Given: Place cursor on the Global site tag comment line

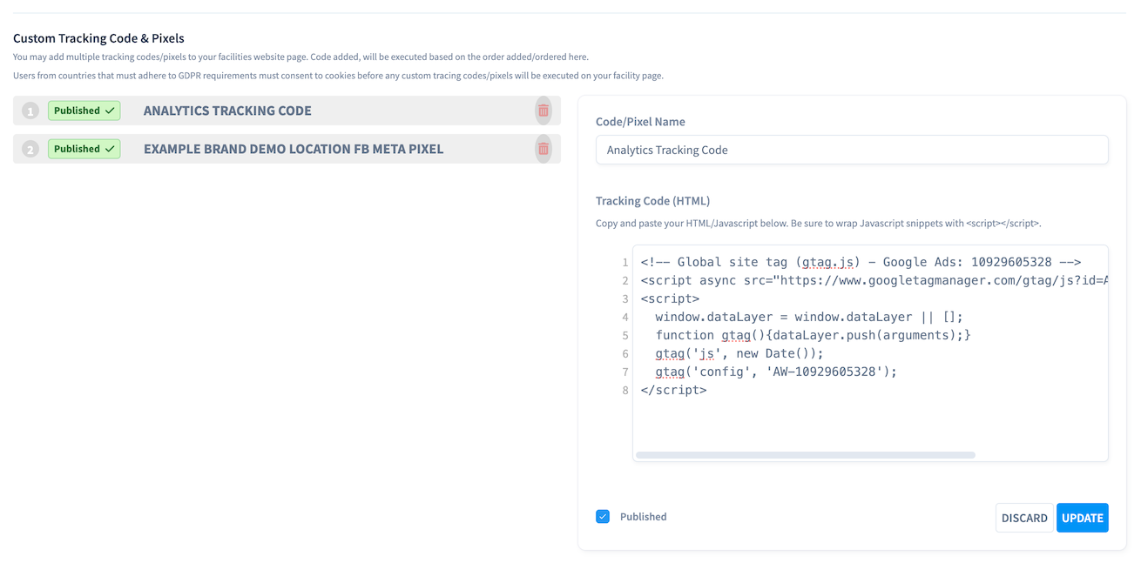Looking at the screenshot, I should [x=860, y=262].
